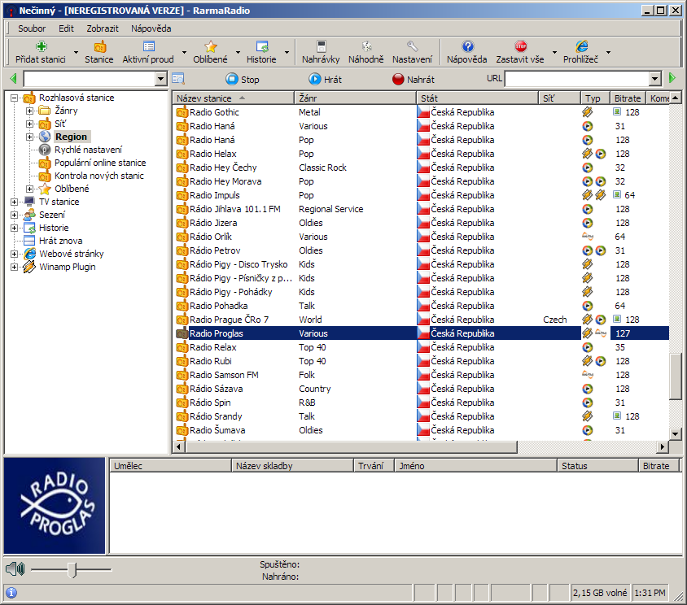Click the Přidat stanici toolbar icon
Image resolution: width=687 pixels, height=605 pixels.
[x=42, y=46]
